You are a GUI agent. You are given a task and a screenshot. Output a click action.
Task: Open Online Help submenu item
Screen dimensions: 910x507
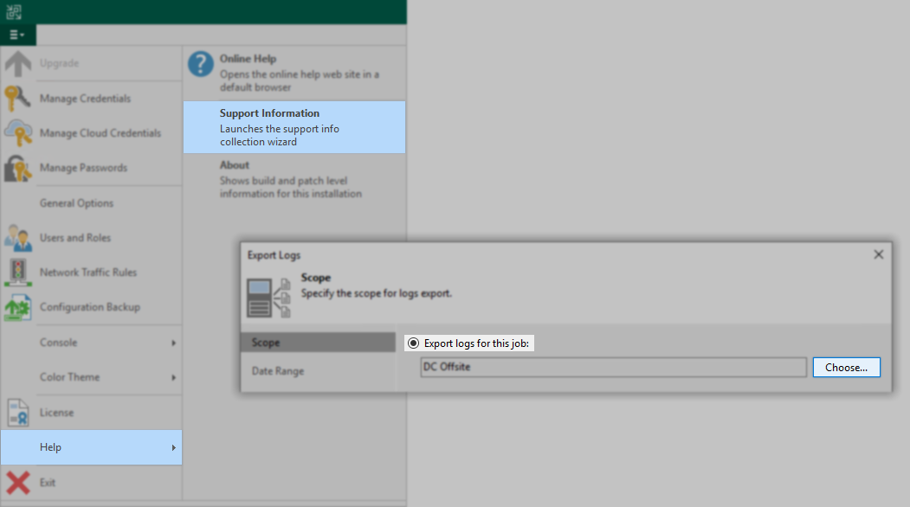(294, 73)
